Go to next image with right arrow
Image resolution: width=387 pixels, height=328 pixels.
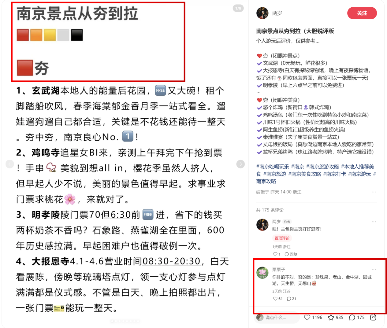coord(241,164)
